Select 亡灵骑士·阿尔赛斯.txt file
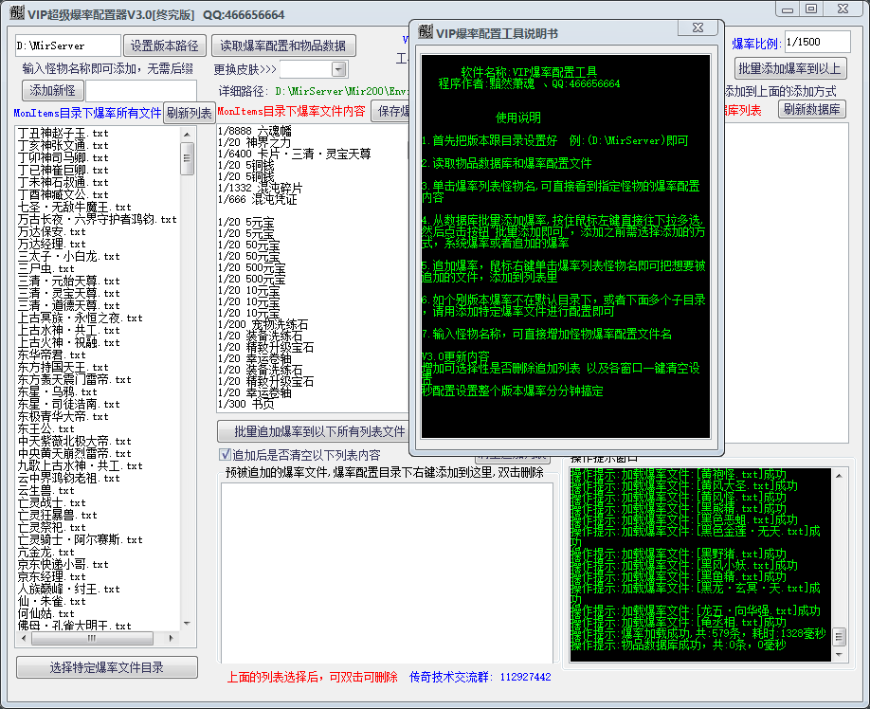Image resolution: width=870 pixels, height=709 pixels. [80, 539]
